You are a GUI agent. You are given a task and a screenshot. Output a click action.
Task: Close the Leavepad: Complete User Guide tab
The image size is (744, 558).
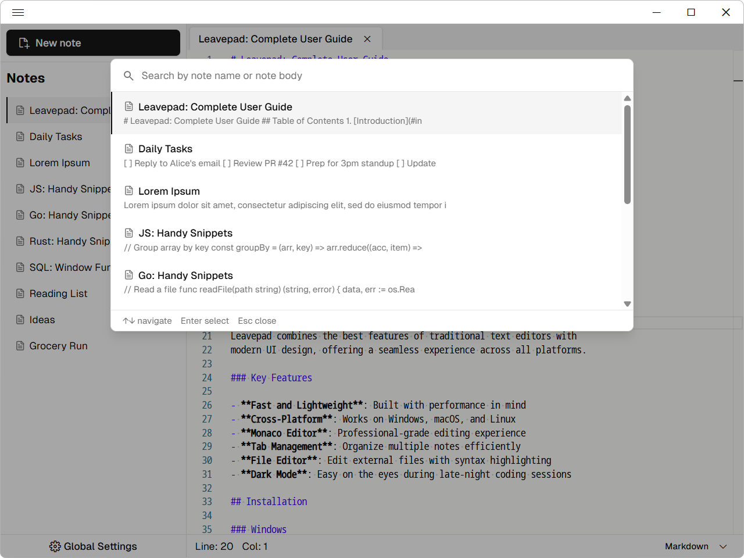coord(367,39)
